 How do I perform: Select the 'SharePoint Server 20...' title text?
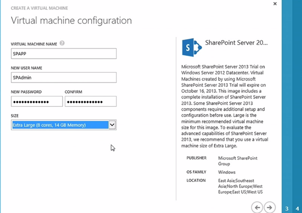tap(236, 42)
